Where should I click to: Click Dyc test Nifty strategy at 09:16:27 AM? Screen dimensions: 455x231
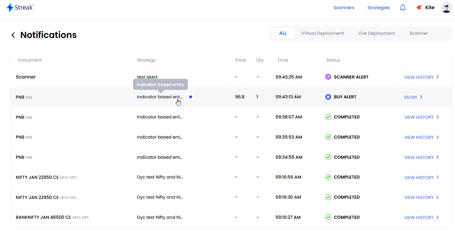click(160, 217)
